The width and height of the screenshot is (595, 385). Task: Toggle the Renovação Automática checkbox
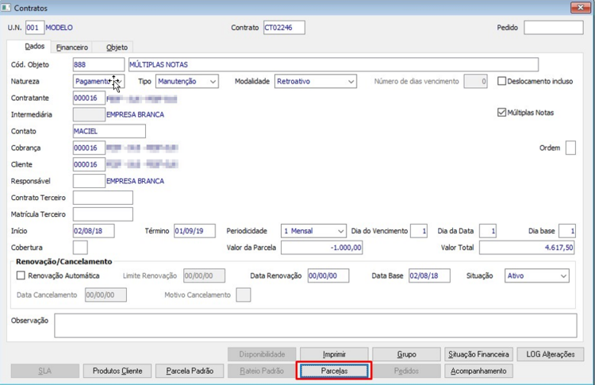[21, 275]
